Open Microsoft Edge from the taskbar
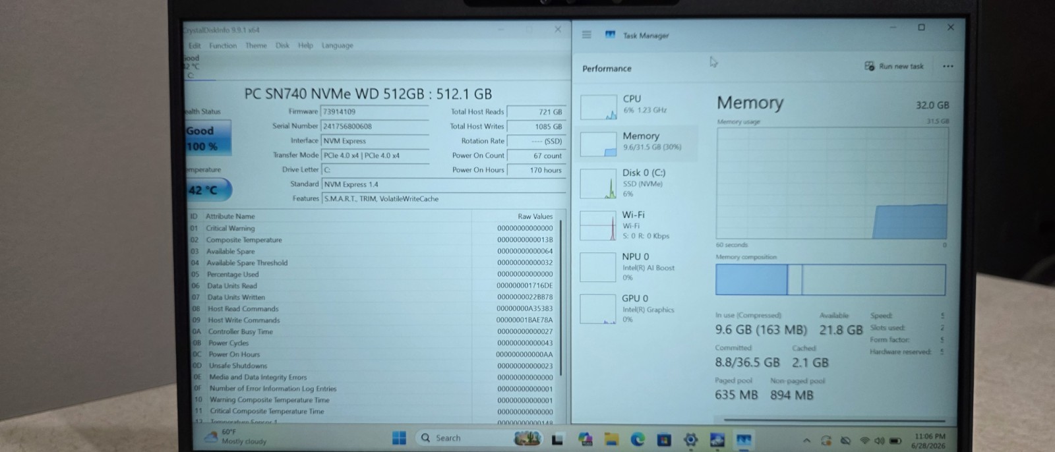 (x=638, y=439)
